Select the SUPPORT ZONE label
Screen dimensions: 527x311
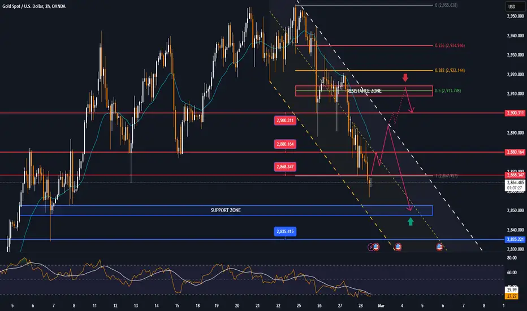tap(226, 210)
